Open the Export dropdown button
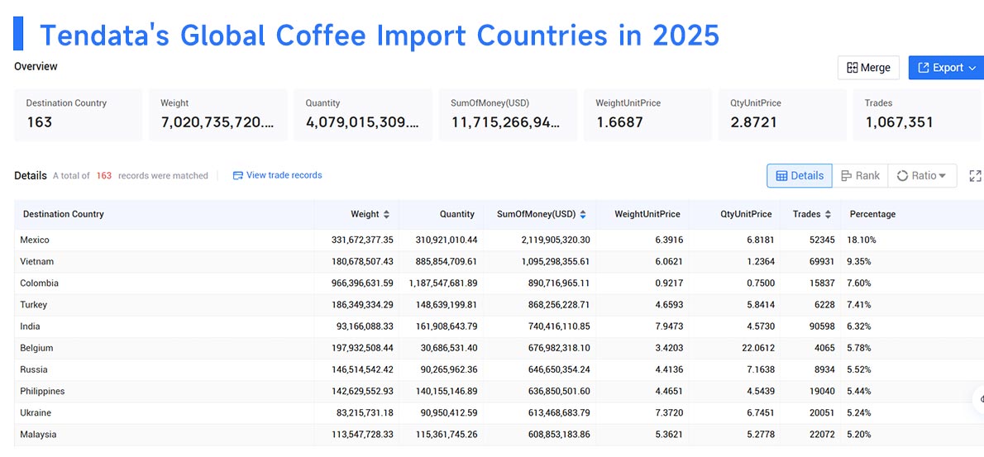This screenshot has width=984, height=457. (946, 68)
